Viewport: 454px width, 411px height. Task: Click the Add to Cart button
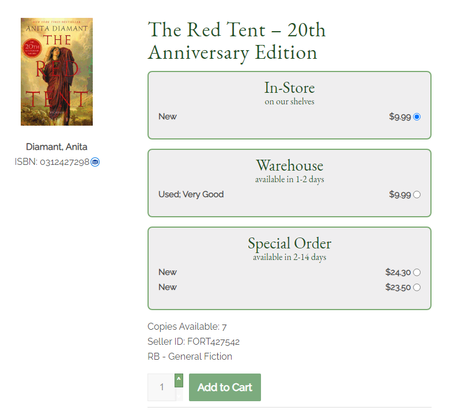tap(225, 387)
